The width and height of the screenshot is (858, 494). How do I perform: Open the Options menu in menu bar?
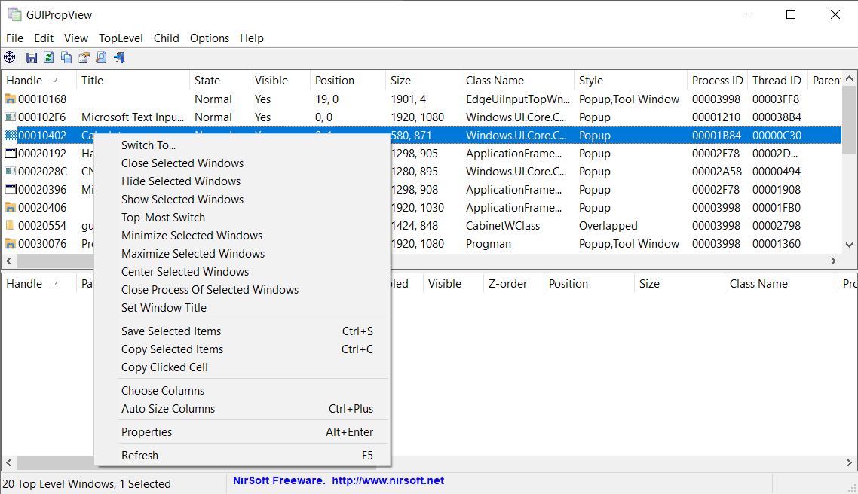click(209, 38)
